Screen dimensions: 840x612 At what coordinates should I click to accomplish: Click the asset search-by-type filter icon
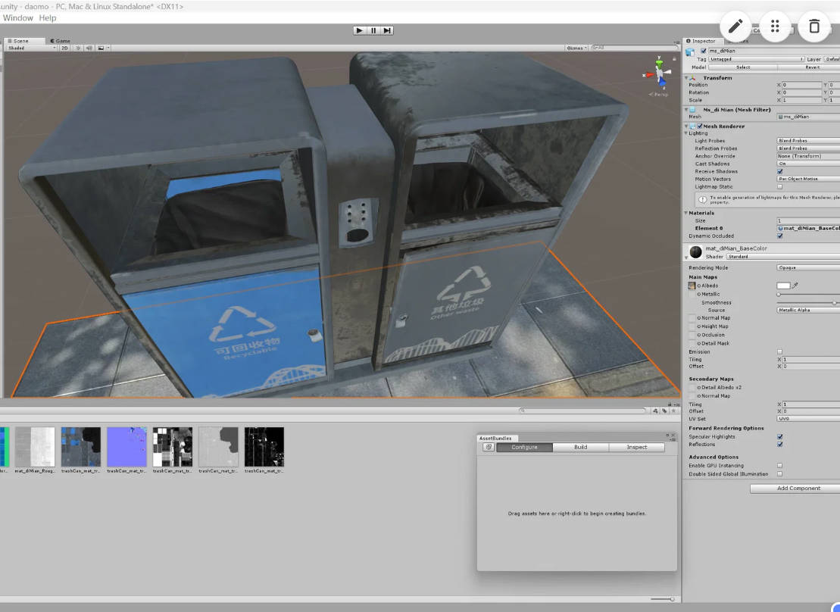pos(656,411)
